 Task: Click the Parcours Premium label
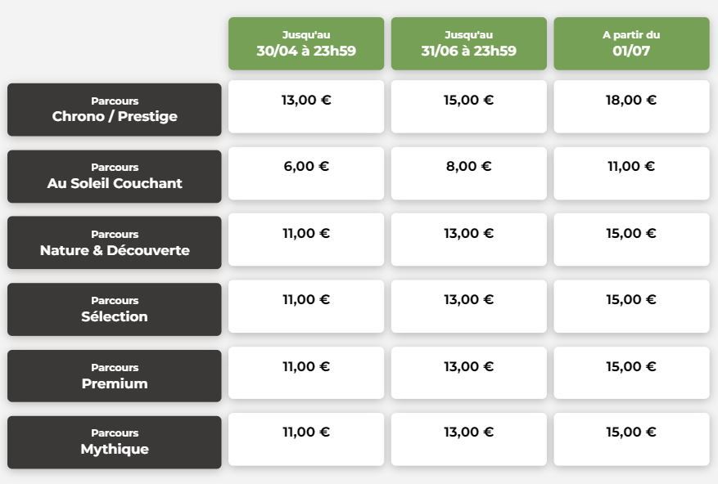115,376
